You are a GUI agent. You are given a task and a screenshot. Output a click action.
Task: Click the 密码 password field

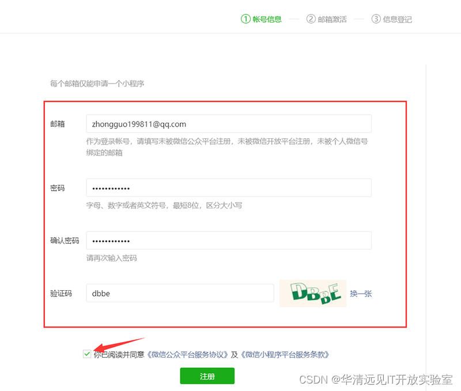tap(229, 188)
